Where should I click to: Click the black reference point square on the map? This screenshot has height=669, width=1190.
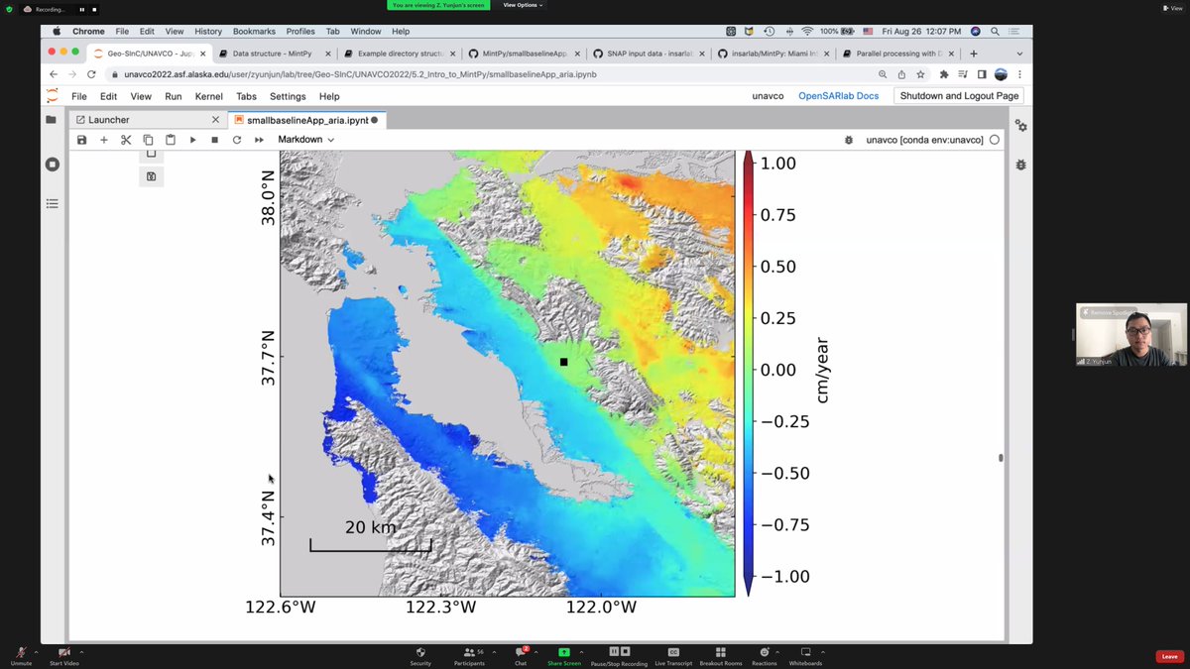(x=563, y=362)
